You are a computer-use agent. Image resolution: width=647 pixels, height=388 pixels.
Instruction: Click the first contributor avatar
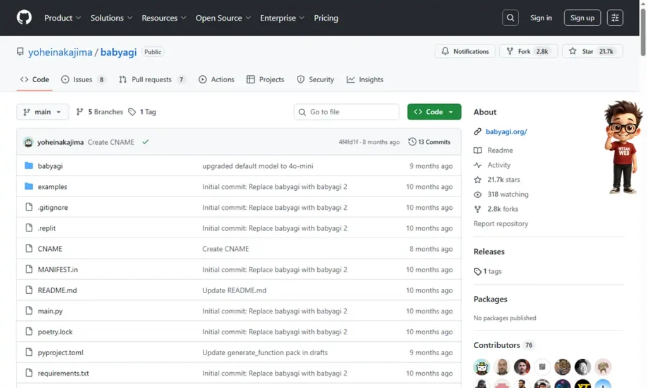point(481,367)
